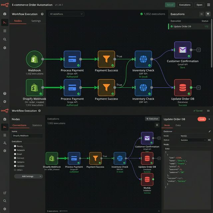
Task: Open the dashboard gauge icon in upper sidebar
Action: (x=5, y=14)
